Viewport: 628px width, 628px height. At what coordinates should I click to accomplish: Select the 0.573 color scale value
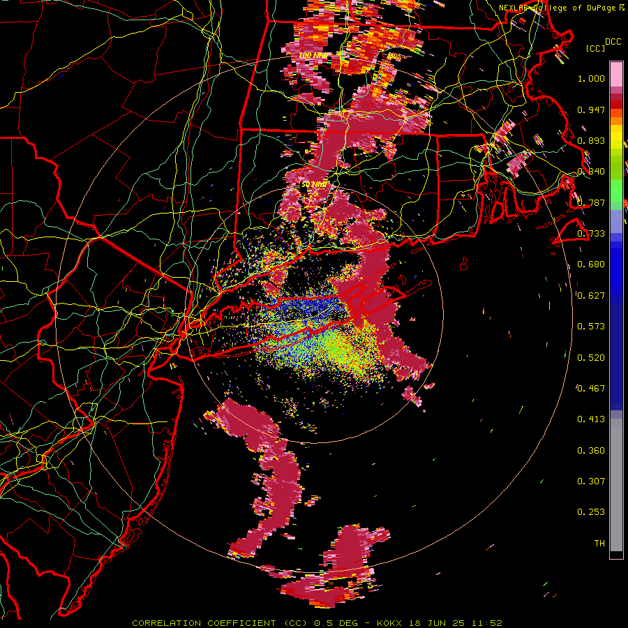pos(591,327)
